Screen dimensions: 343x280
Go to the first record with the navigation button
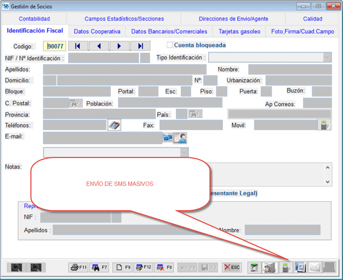click(78, 46)
